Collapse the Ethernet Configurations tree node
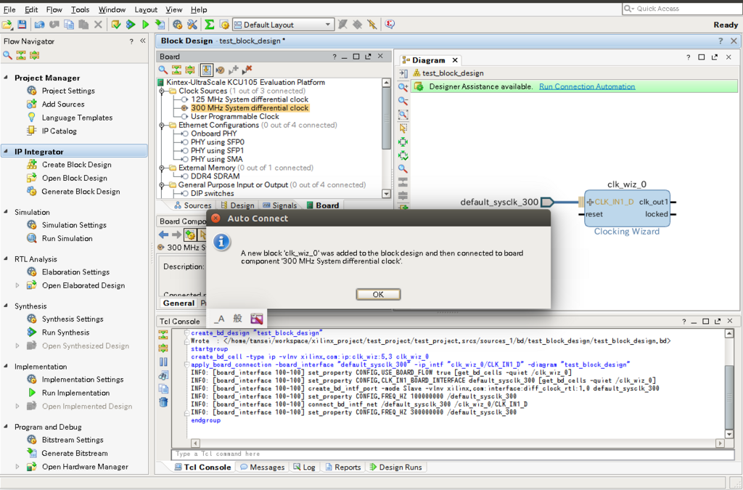This screenshot has width=743, height=490. click(162, 125)
